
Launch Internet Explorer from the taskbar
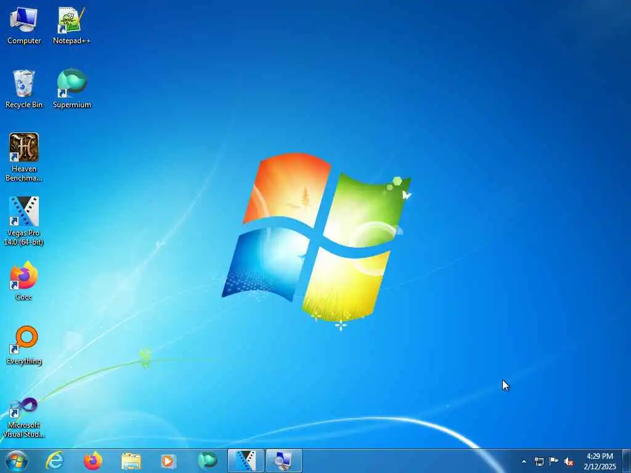point(55,461)
